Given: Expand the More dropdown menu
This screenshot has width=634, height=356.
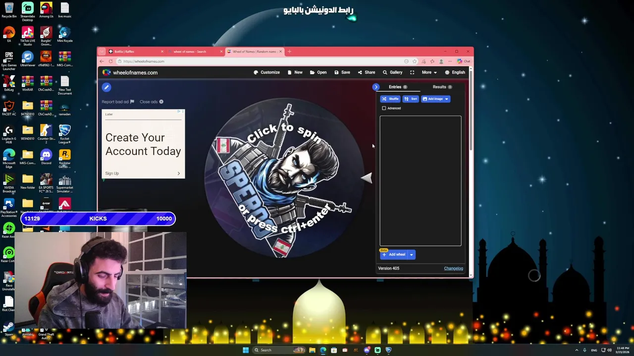Looking at the screenshot, I should [429, 73].
